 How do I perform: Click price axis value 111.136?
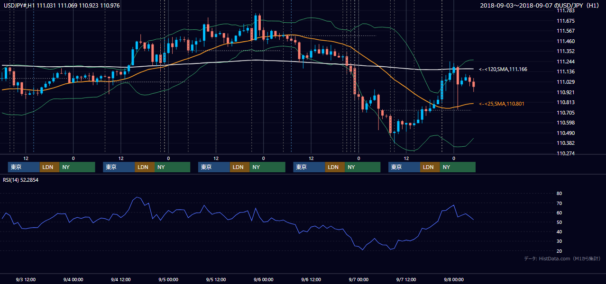pos(565,72)
